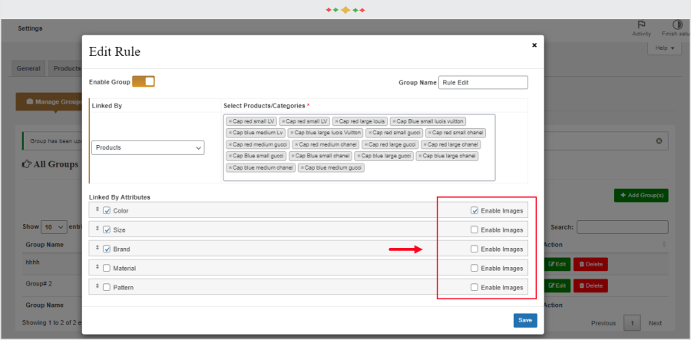This screenshot has width=691, height=340.
Task: Save the rule changes
Action: point(525,320)
